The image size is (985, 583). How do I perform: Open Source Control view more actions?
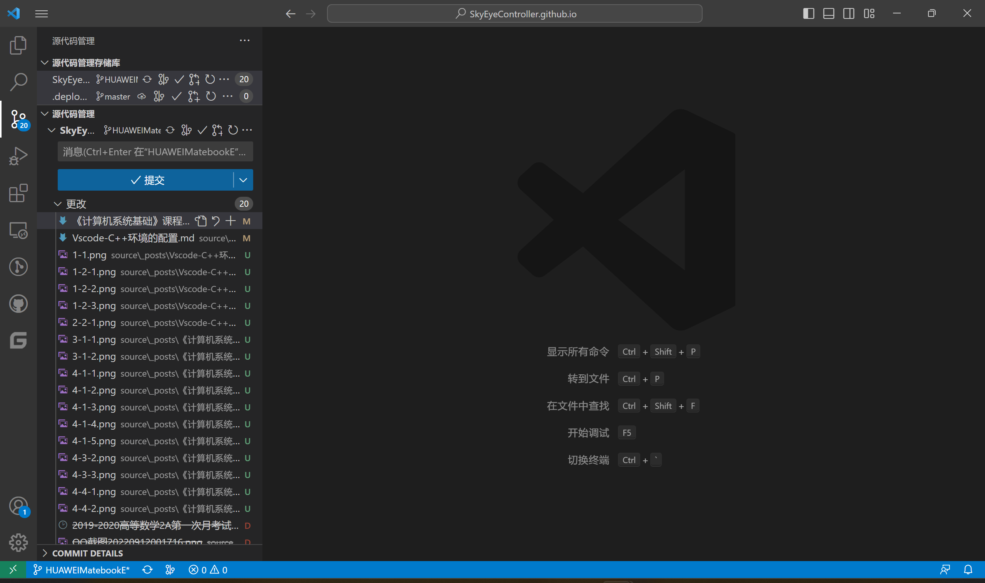[x=245, y=40]
